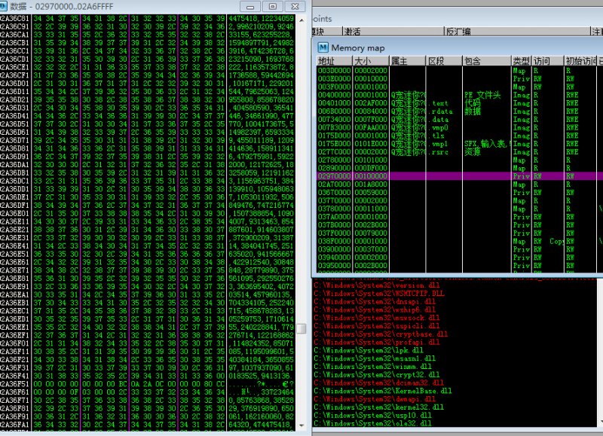603x436 pixels.
Task: Click log line sspicli.dll
Action: (376, 326)
